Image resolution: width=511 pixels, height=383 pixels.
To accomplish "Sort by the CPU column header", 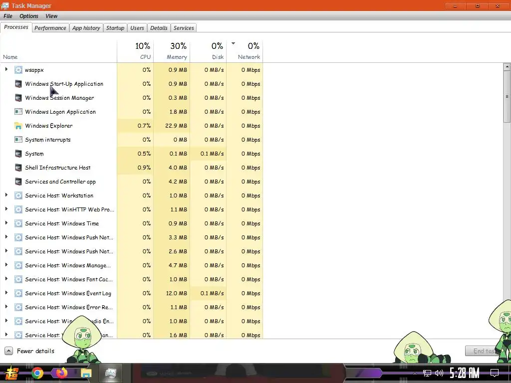I will click(135, 51).
